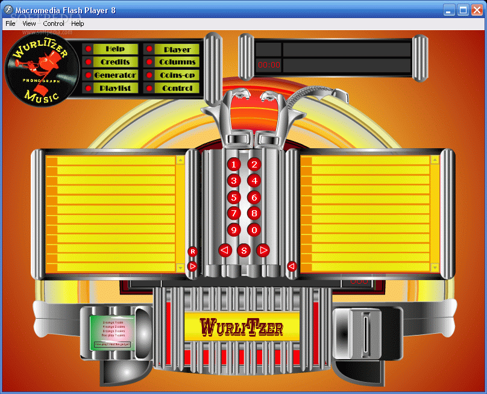Open the Help menu in menu bar
Screen dimensions: 487x394
click(77, 23)
